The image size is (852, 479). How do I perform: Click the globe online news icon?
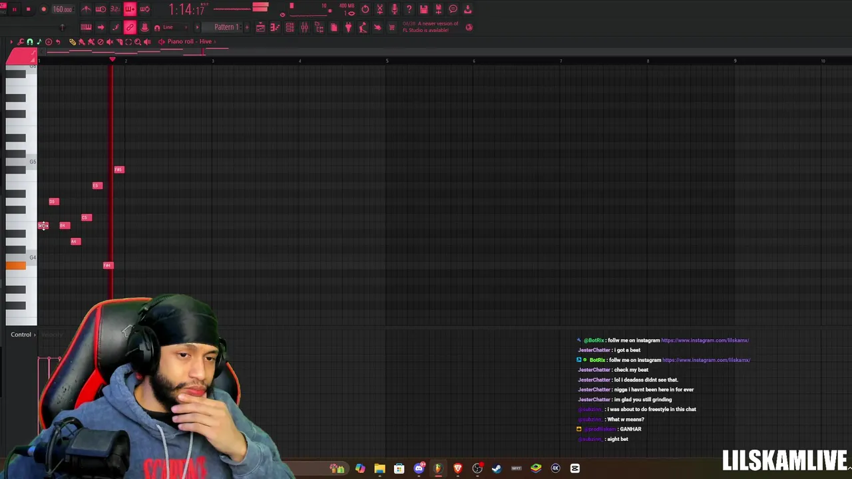coord(469,27)
